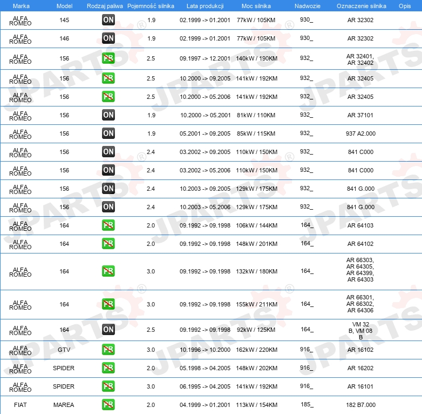The width and height of the screenshot is (422, 414).
Task: Click the Lata produkcji column header
Action: (x=205, y=6)
